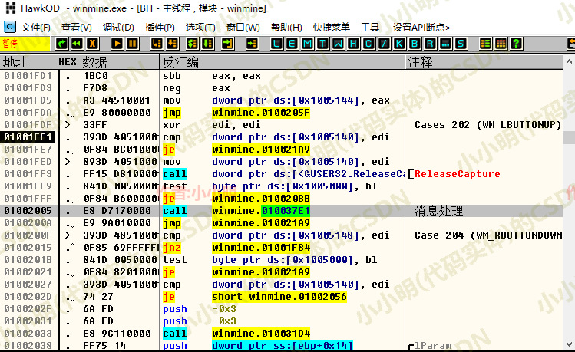Click the grid appearance toolbar icon
Screen dimensions: 575x352
tap(501, 44)
